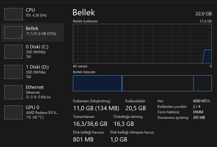Click the CPU mini graph thumbnail
The image size is (217, 147).
pyautogui.click(x=13, y=14)
